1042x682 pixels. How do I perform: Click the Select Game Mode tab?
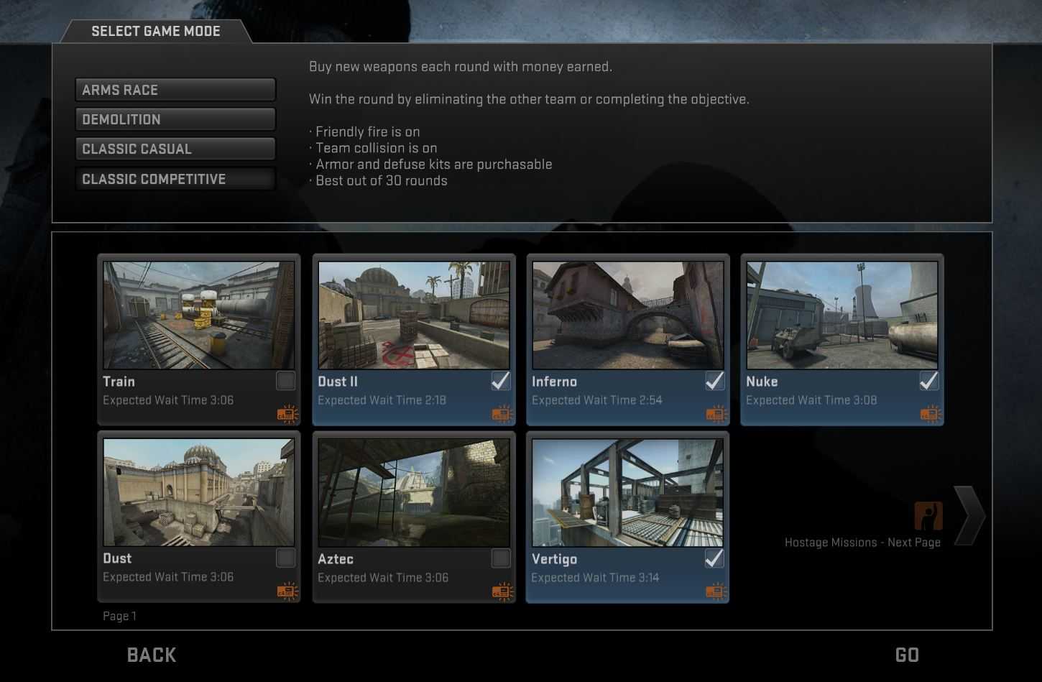[156, 31]
